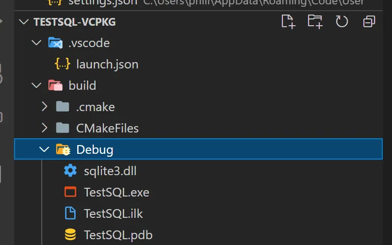Click the New Folder icon

pos(315,22)
